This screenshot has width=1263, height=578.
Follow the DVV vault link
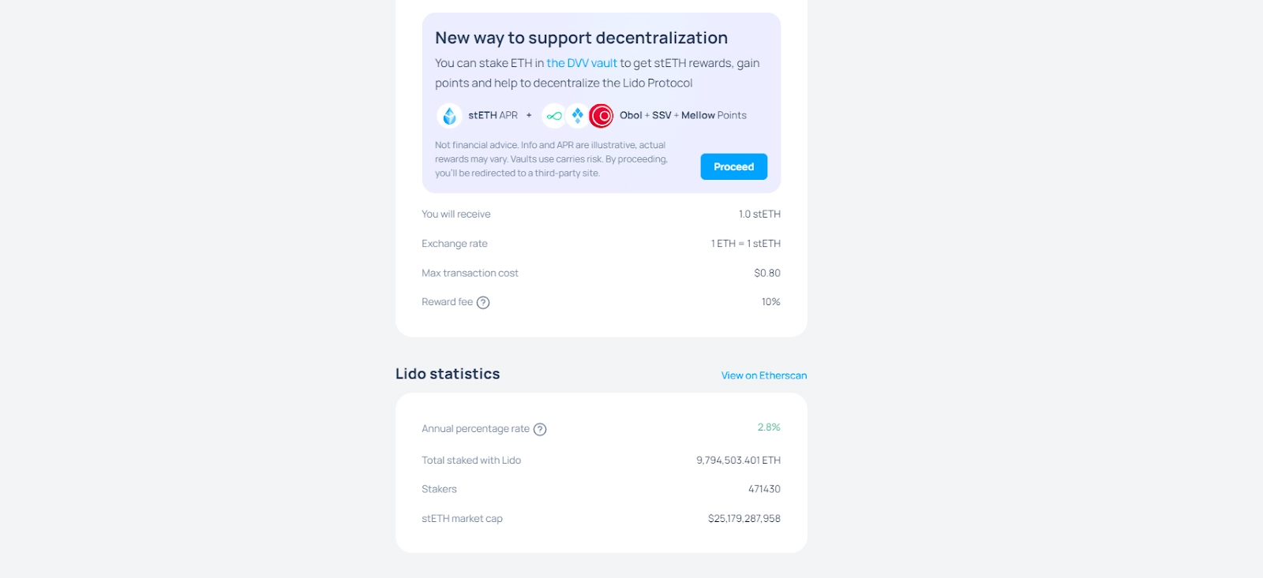click(x=582, y=63)
